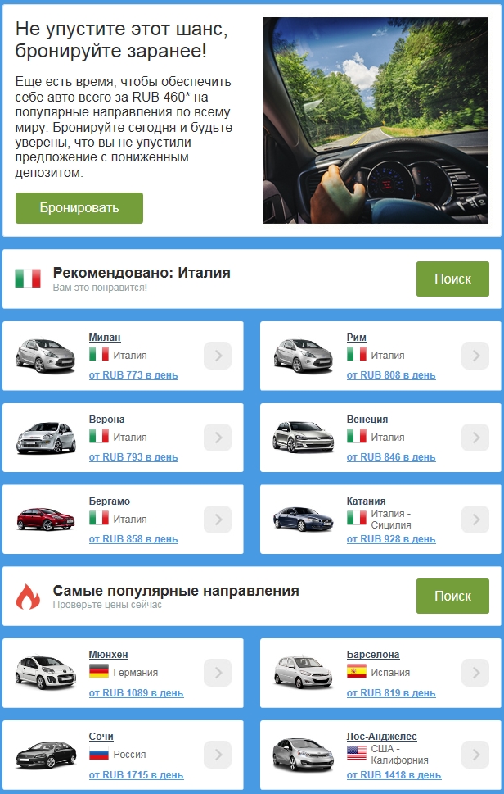This screenshot has width=504, height=794.
Task: Open the arrow chevron on the Рим card
Action: pyautogui.click(x=475, y=356)
